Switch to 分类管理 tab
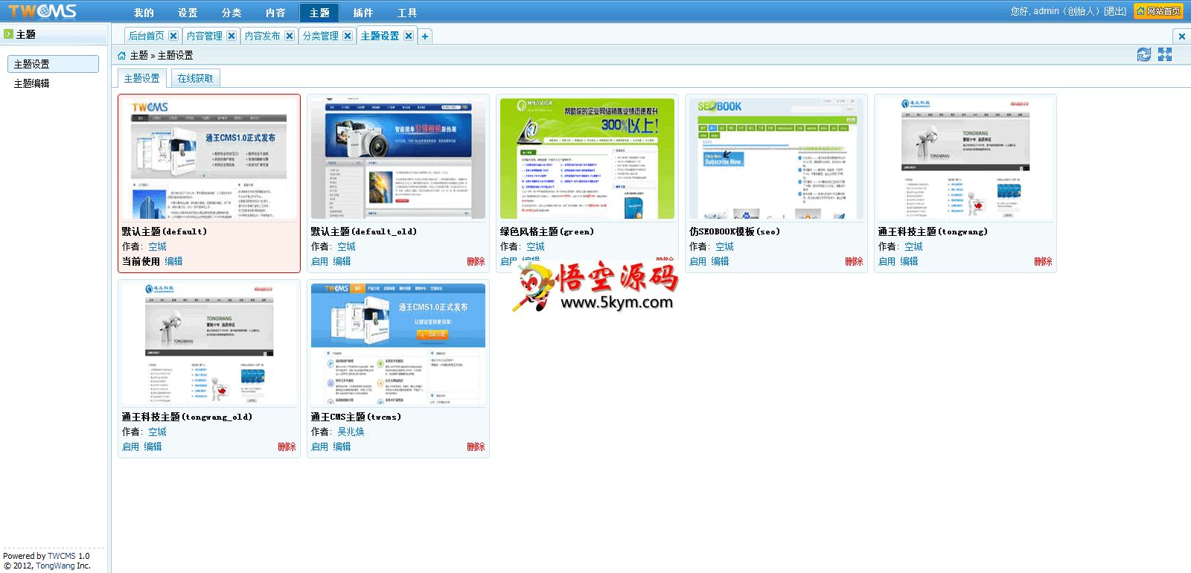The width and height of the screenshot is (1191, 573). [320, 36]
